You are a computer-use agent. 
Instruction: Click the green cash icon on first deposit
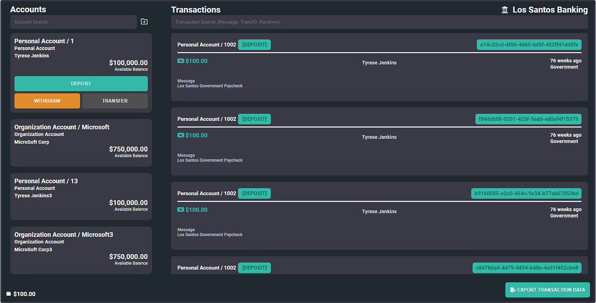pyautogui.click(x=181, y=61)
